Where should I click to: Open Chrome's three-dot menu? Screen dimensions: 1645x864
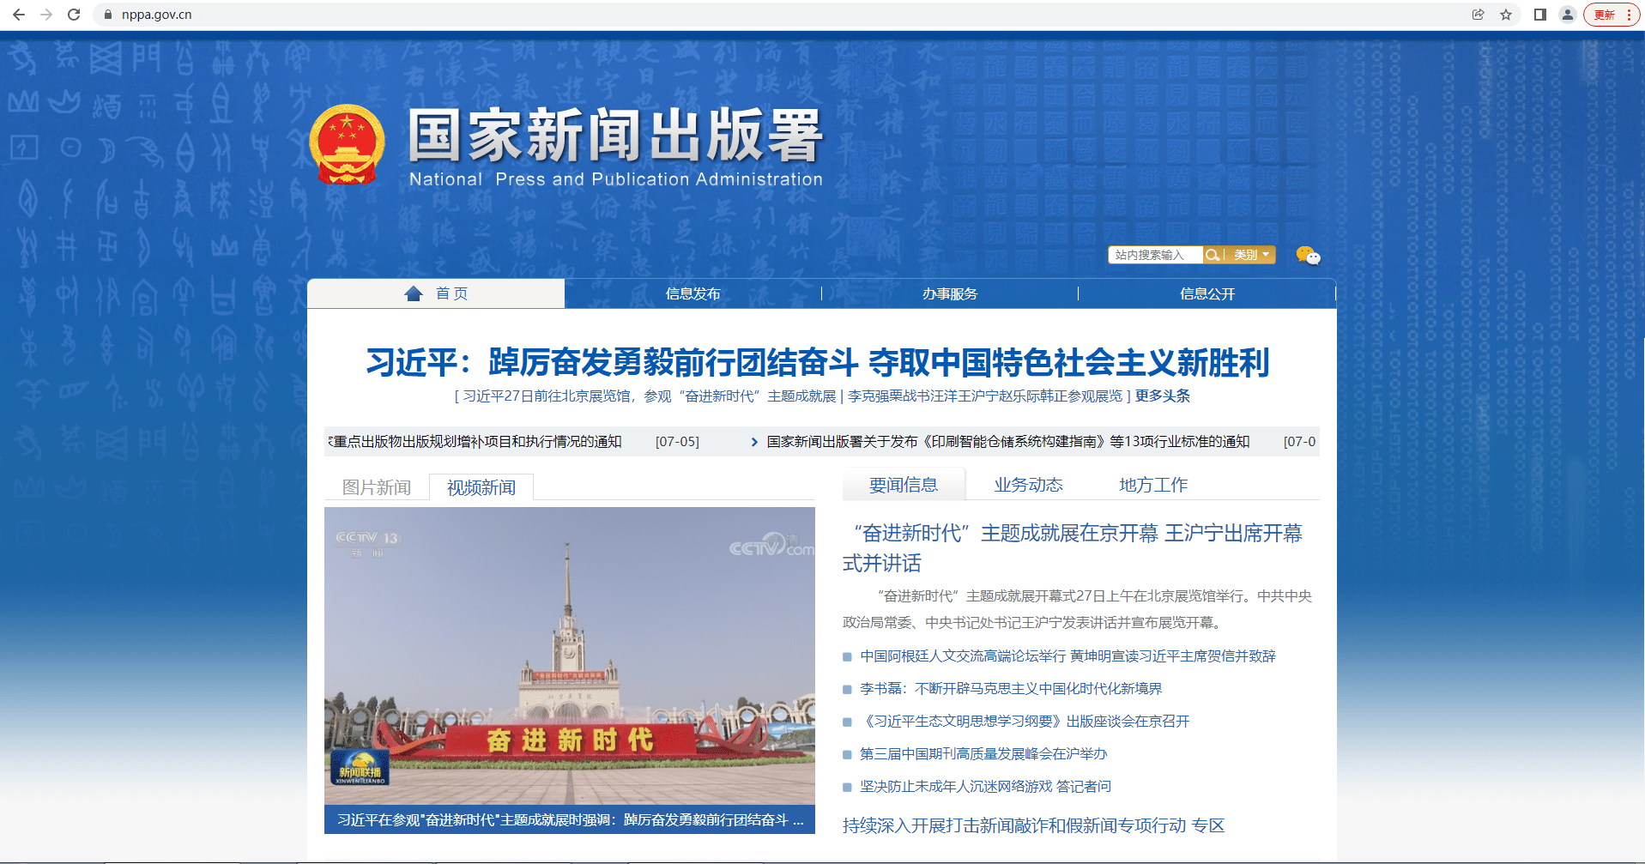coord(1634,14)
